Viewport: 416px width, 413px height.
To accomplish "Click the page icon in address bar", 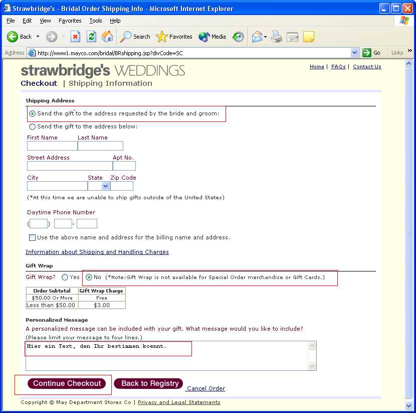I will tap(32, 53).
